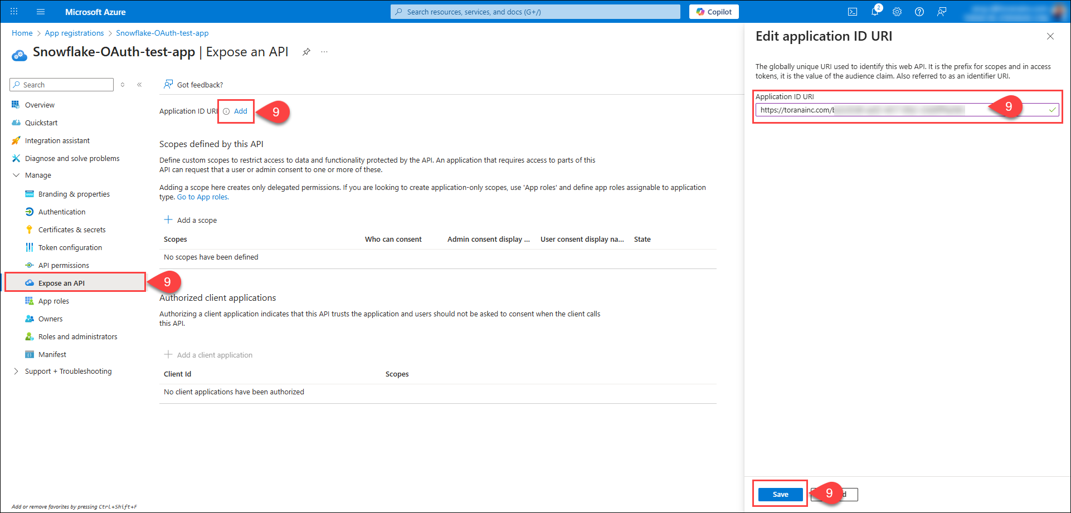Expand Support + Troubleshooting section
Image resolution: width=1071 pixels, height=513 pixels.
(x=16, y=371)
